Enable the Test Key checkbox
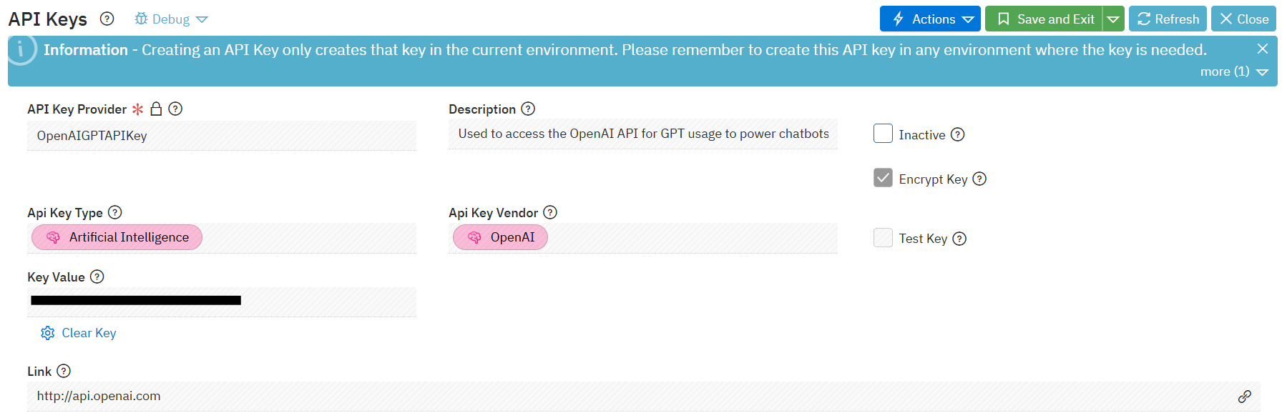1282x418 pixels. pyautogui.click(x=883, y=238)
